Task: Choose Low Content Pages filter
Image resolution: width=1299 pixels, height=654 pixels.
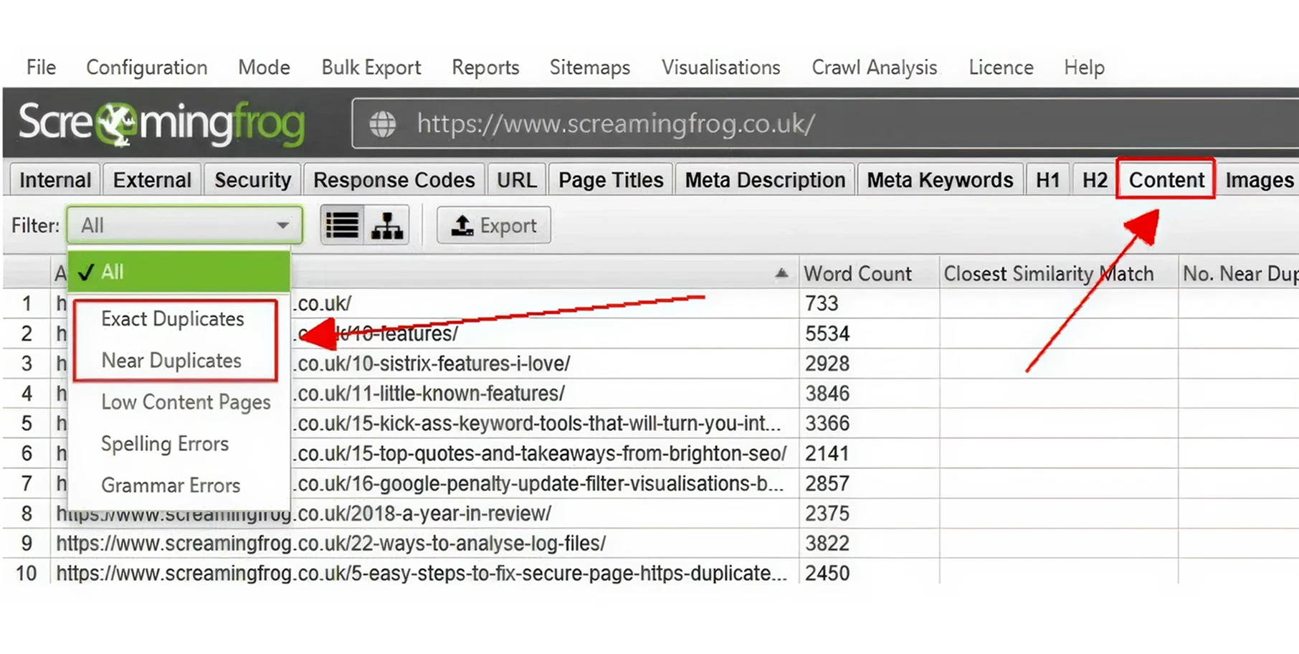Action: coord(186,402)
